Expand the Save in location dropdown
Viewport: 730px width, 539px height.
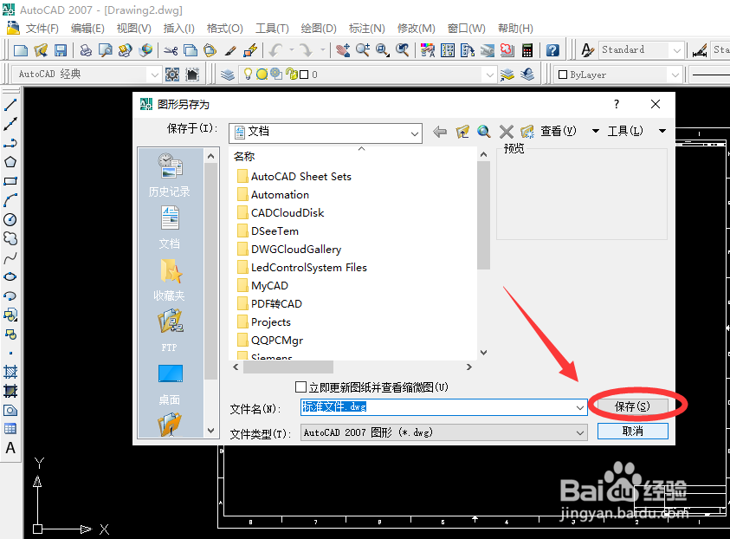pos(414,133)
